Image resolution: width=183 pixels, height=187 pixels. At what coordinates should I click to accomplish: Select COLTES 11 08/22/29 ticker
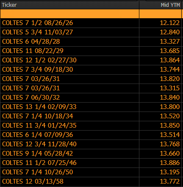coord(33,51)
